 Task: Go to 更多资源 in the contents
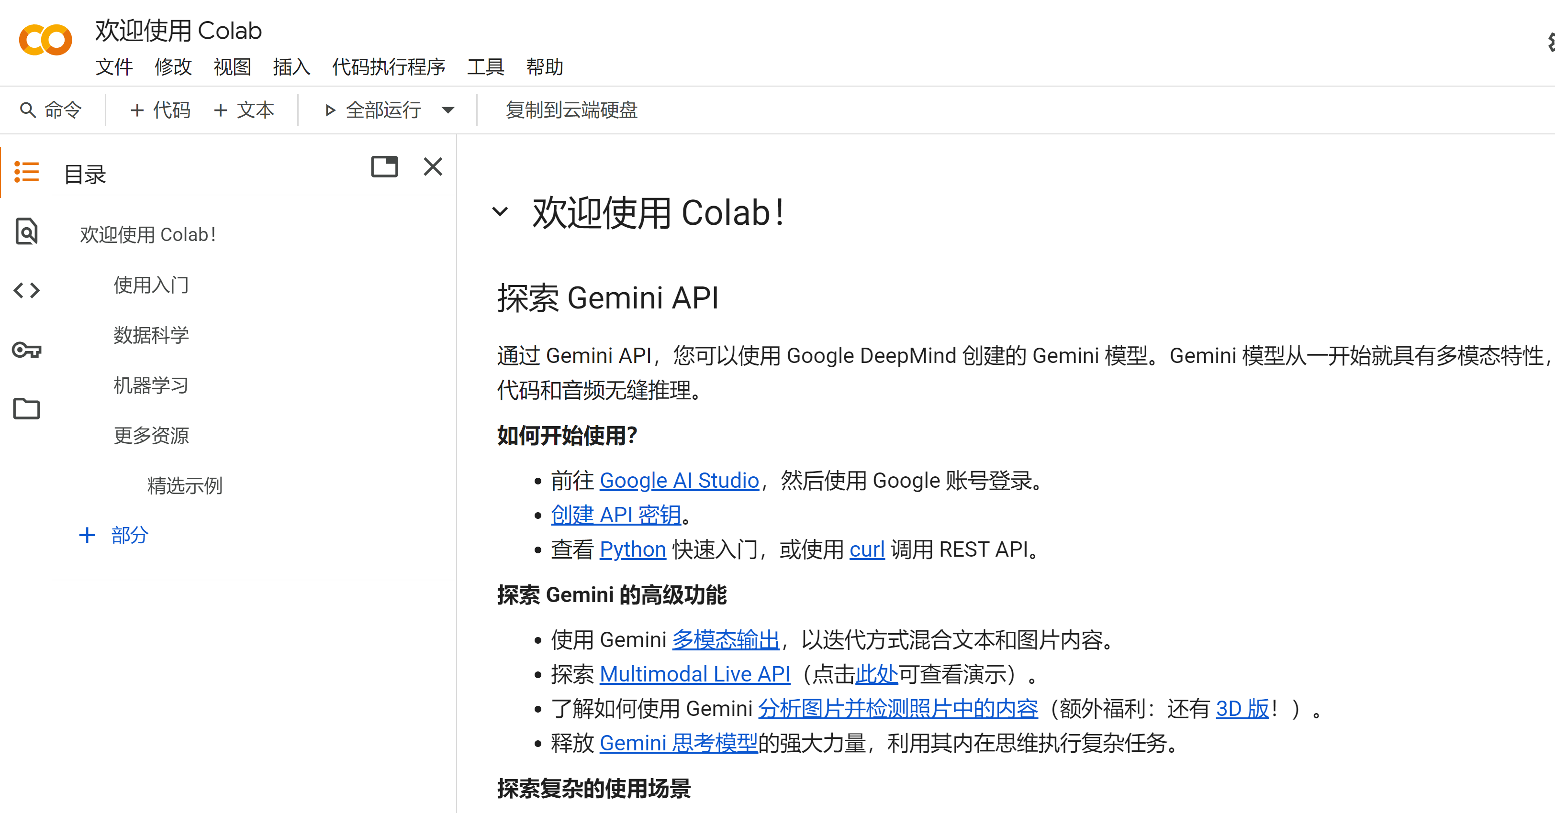(x=152, y=435)
